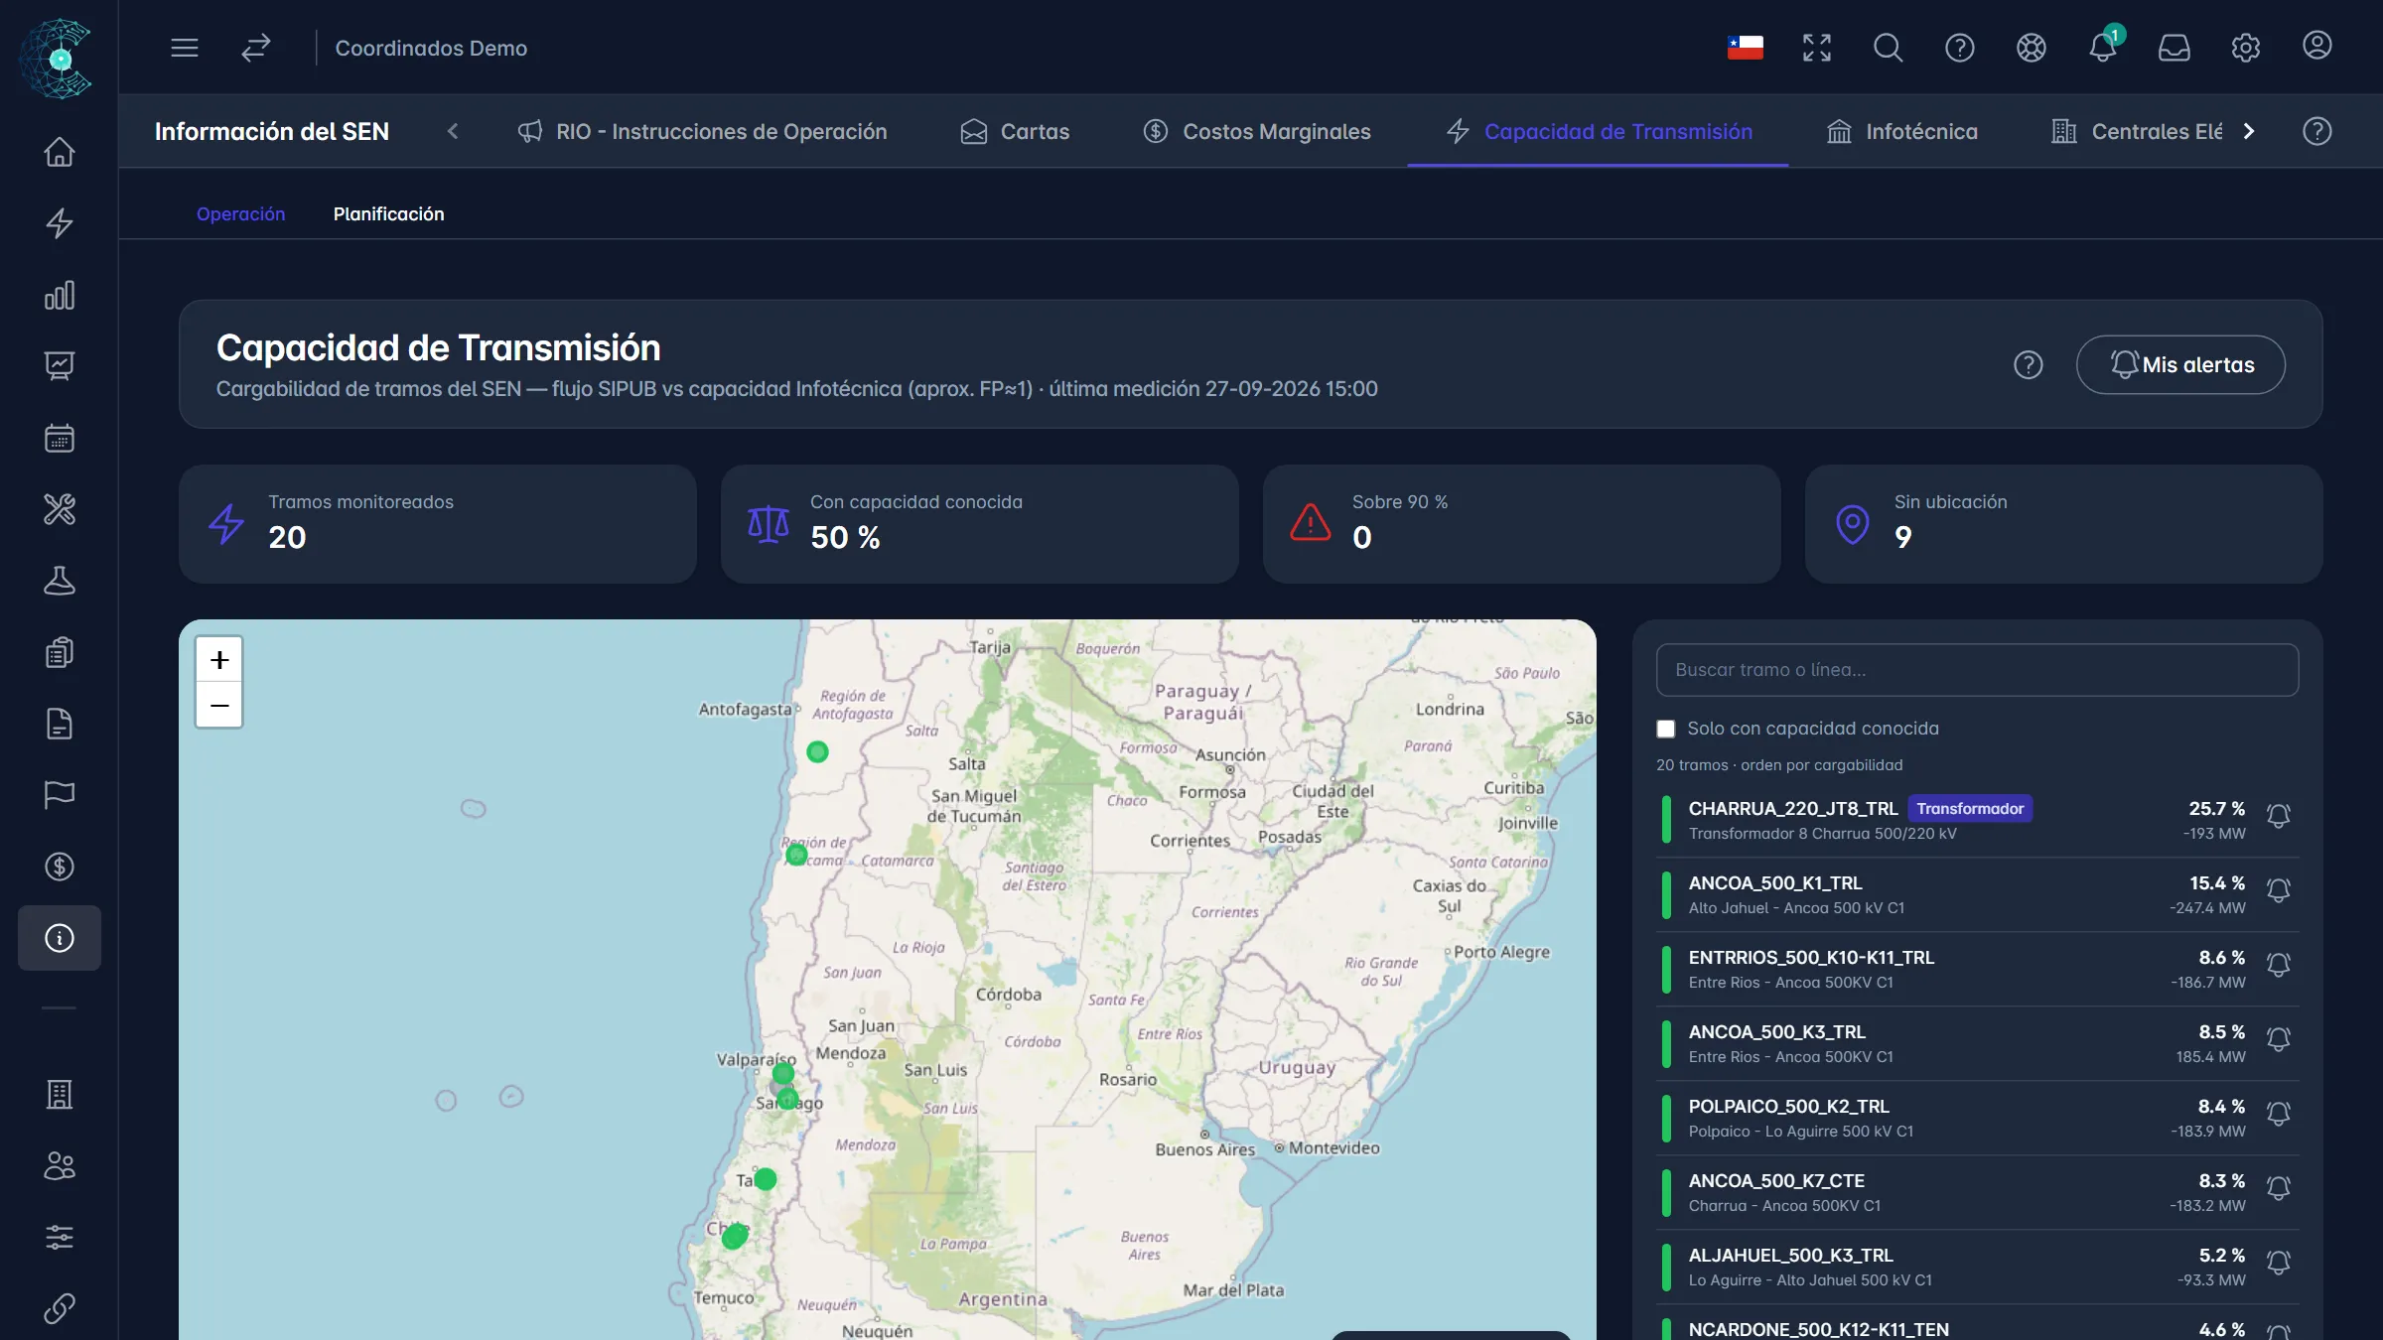
Task: Go to Home in the sidebar
Action: coord(60,152)
